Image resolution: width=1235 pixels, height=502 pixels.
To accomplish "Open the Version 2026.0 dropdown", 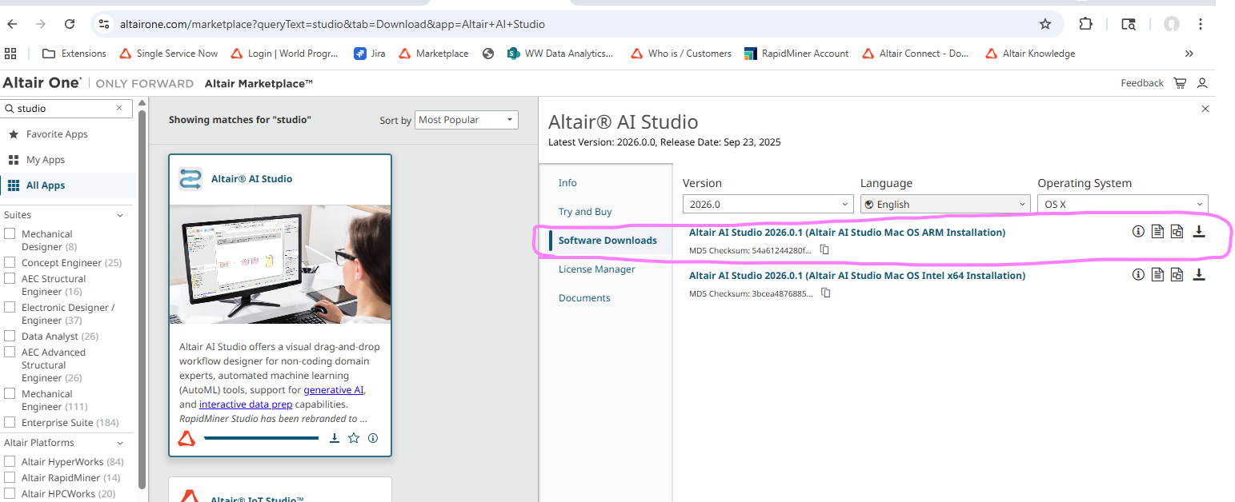I will [768, 204].
